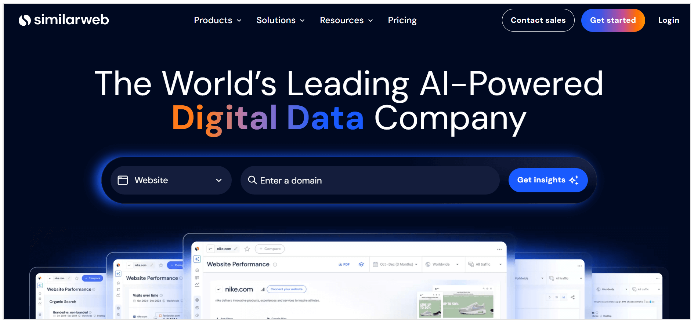This screenshot has width=694, height=323.
Task: Click the star favorite icon beside nike.com
Action: pyautogui.click(x=247, y=249)
